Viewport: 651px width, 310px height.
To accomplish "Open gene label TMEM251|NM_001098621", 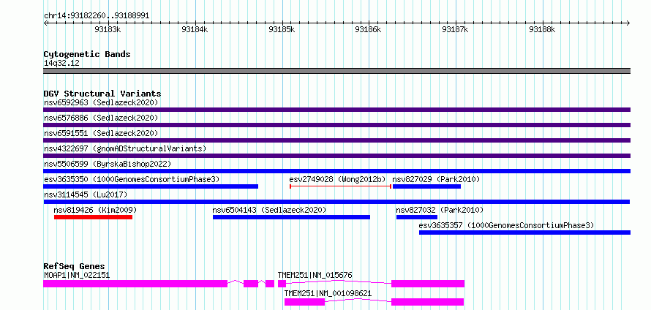I will click(328, 294).
